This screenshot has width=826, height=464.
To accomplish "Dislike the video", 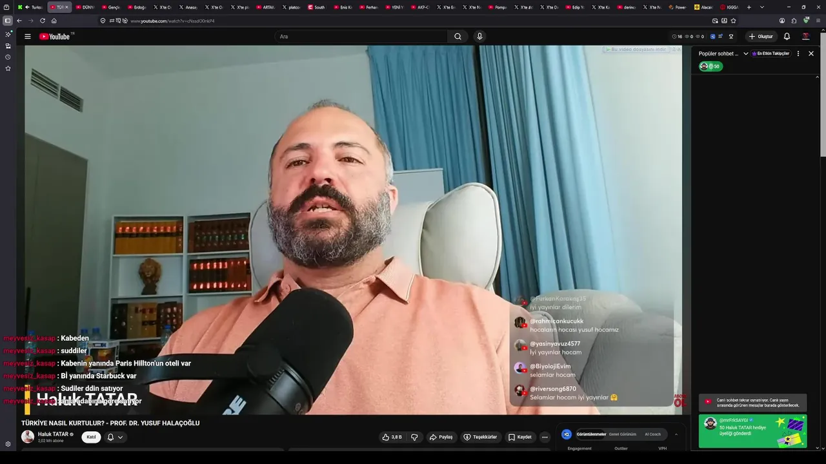I will pos(414,437).
